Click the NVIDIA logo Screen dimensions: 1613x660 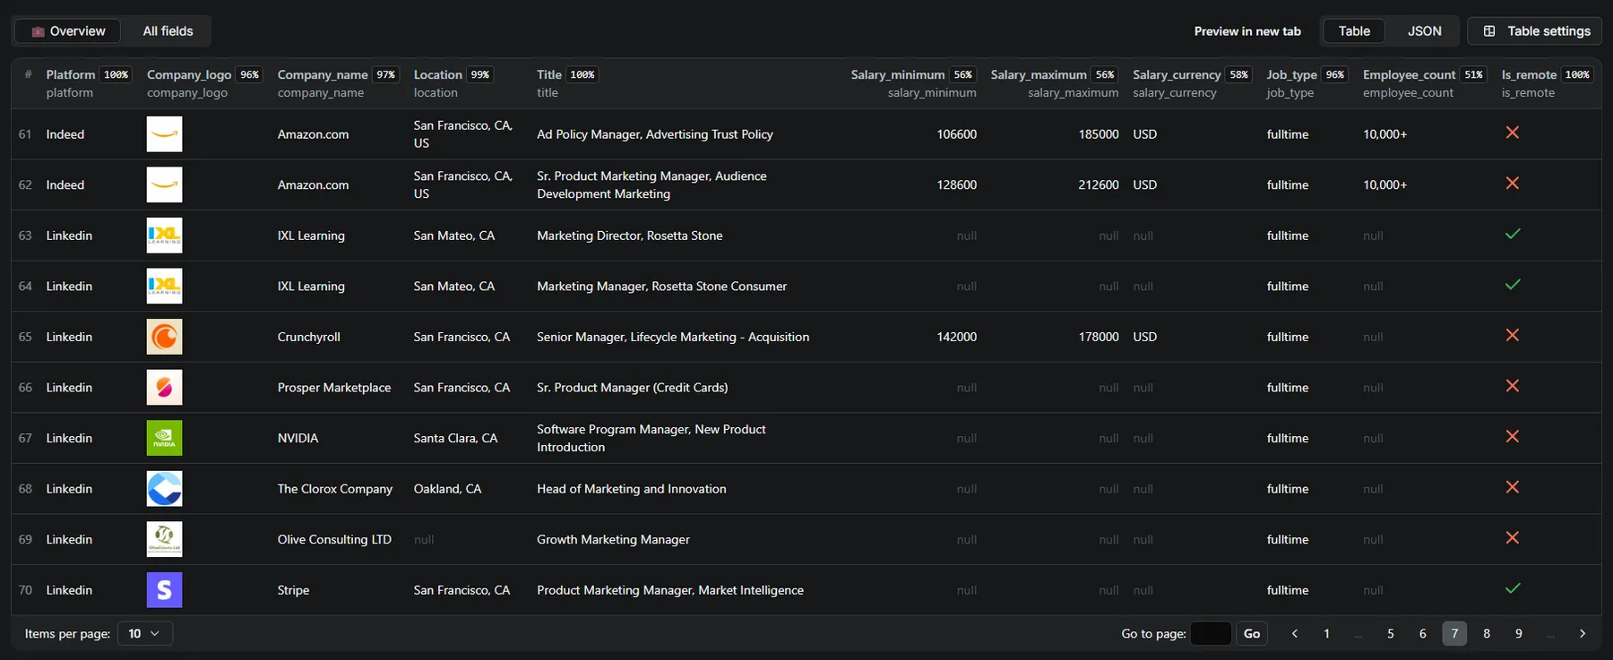[164, 438]
